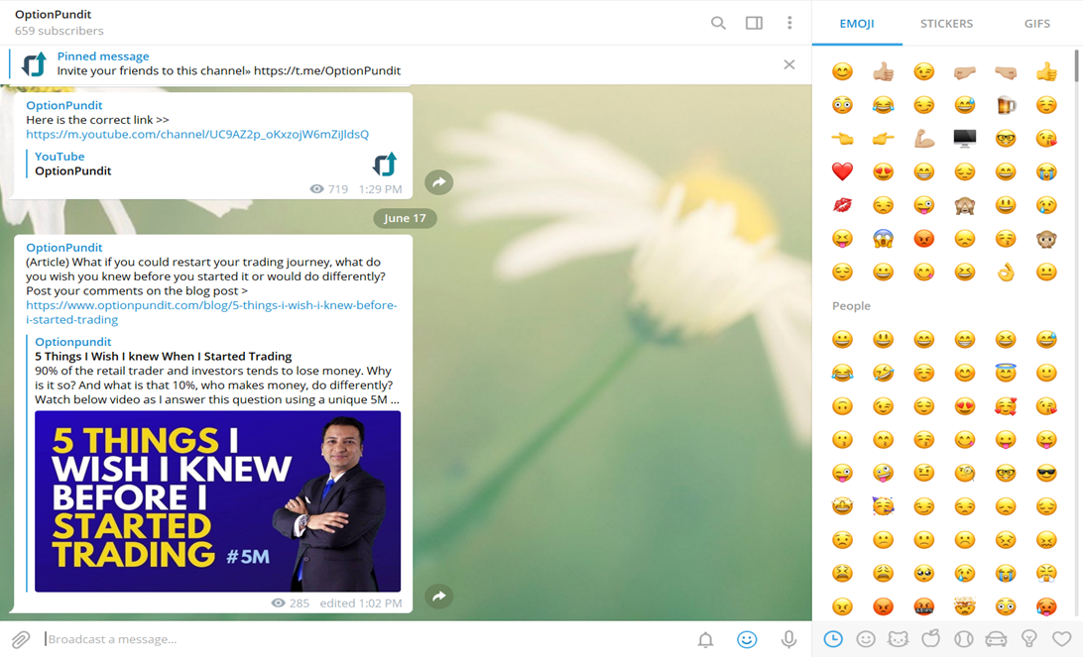
Task: Attach a file with the paperclip icon
Action: coord(21,639)
